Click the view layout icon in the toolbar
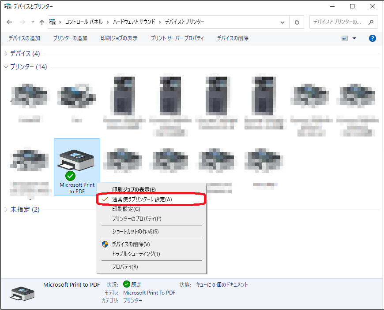Screen dimensions: 384x310 (x=345, y=38)
